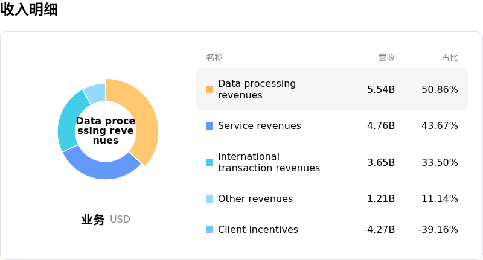Click the USD currency label under chart

click(x=120, y=220)
